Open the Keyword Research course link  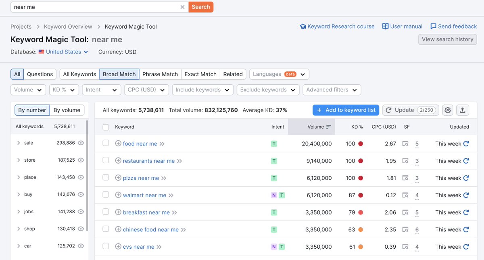point(337,26)
